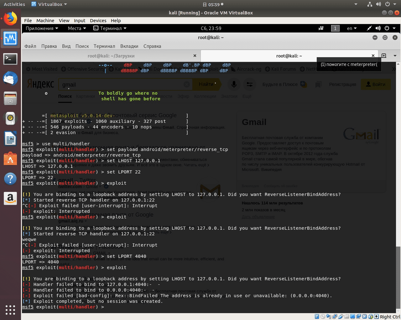This screenshot has width=401, height=320.
Task: Open terminal Правка menu
Action: point(49,46)
